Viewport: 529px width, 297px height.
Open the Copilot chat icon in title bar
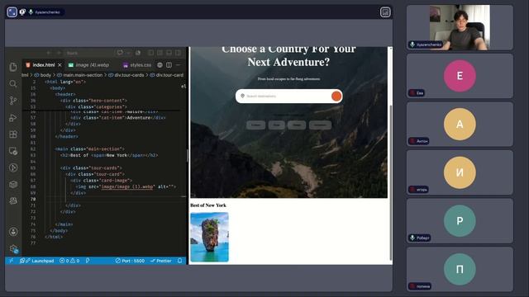point(120,53)
